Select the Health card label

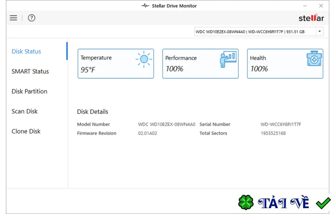[x=258, y=58]
